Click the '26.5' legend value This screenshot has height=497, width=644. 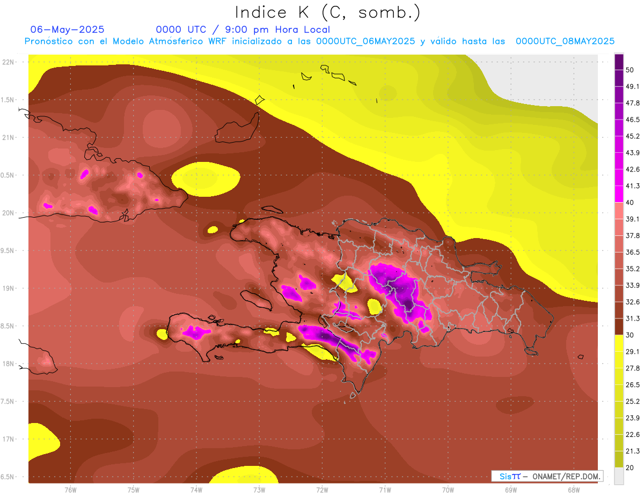633,384
